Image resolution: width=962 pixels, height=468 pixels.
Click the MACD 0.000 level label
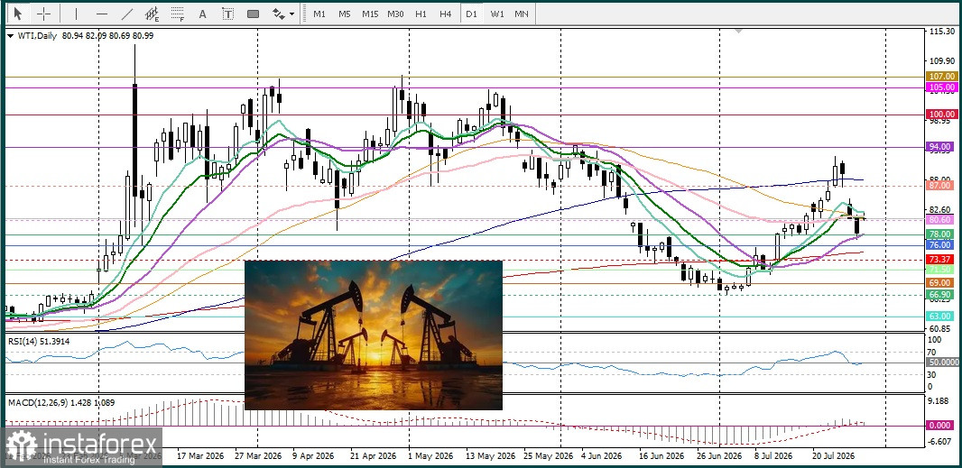click(x=941, y=425)
